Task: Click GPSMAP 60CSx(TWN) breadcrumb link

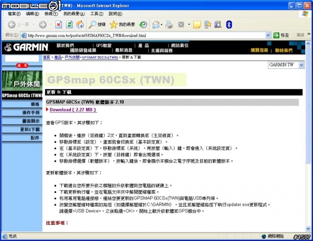Action: (x=100, y=58)
